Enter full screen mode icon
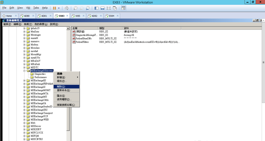The image size is (265, 141). pyautogui.click(x=109, y=8)
